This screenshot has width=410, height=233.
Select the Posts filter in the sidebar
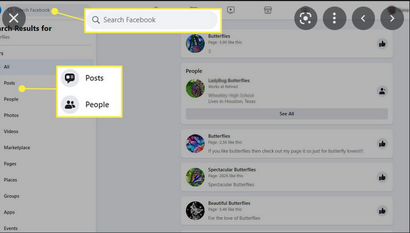click(x=9, y=83)
